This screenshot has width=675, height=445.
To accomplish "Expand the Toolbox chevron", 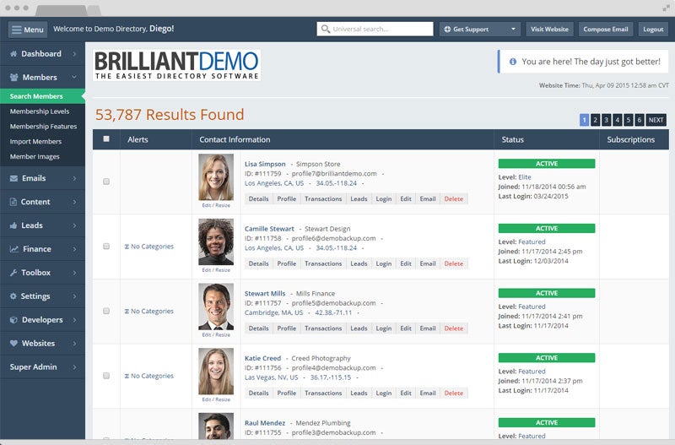I will pyautogui.click(x=74, y=273).
